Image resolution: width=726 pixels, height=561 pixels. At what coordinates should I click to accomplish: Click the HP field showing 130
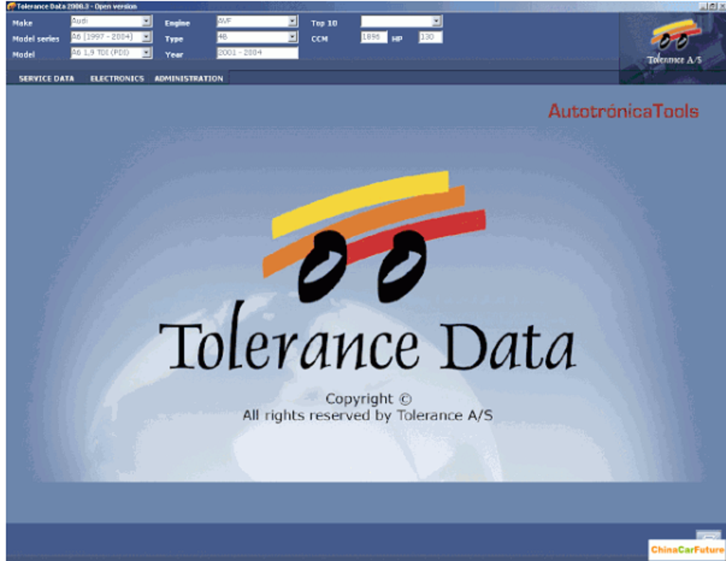click(x=430, y=37)
